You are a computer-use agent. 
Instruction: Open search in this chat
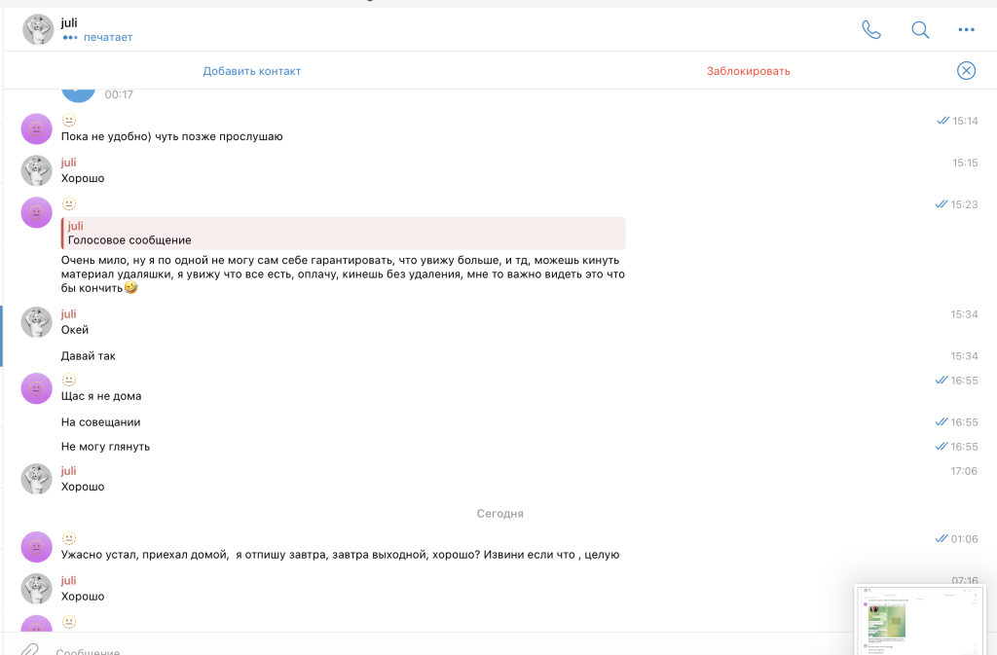919,29
